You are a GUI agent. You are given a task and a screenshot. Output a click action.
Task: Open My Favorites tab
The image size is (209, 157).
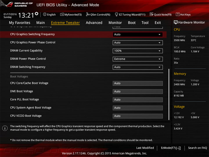point(20,23)
